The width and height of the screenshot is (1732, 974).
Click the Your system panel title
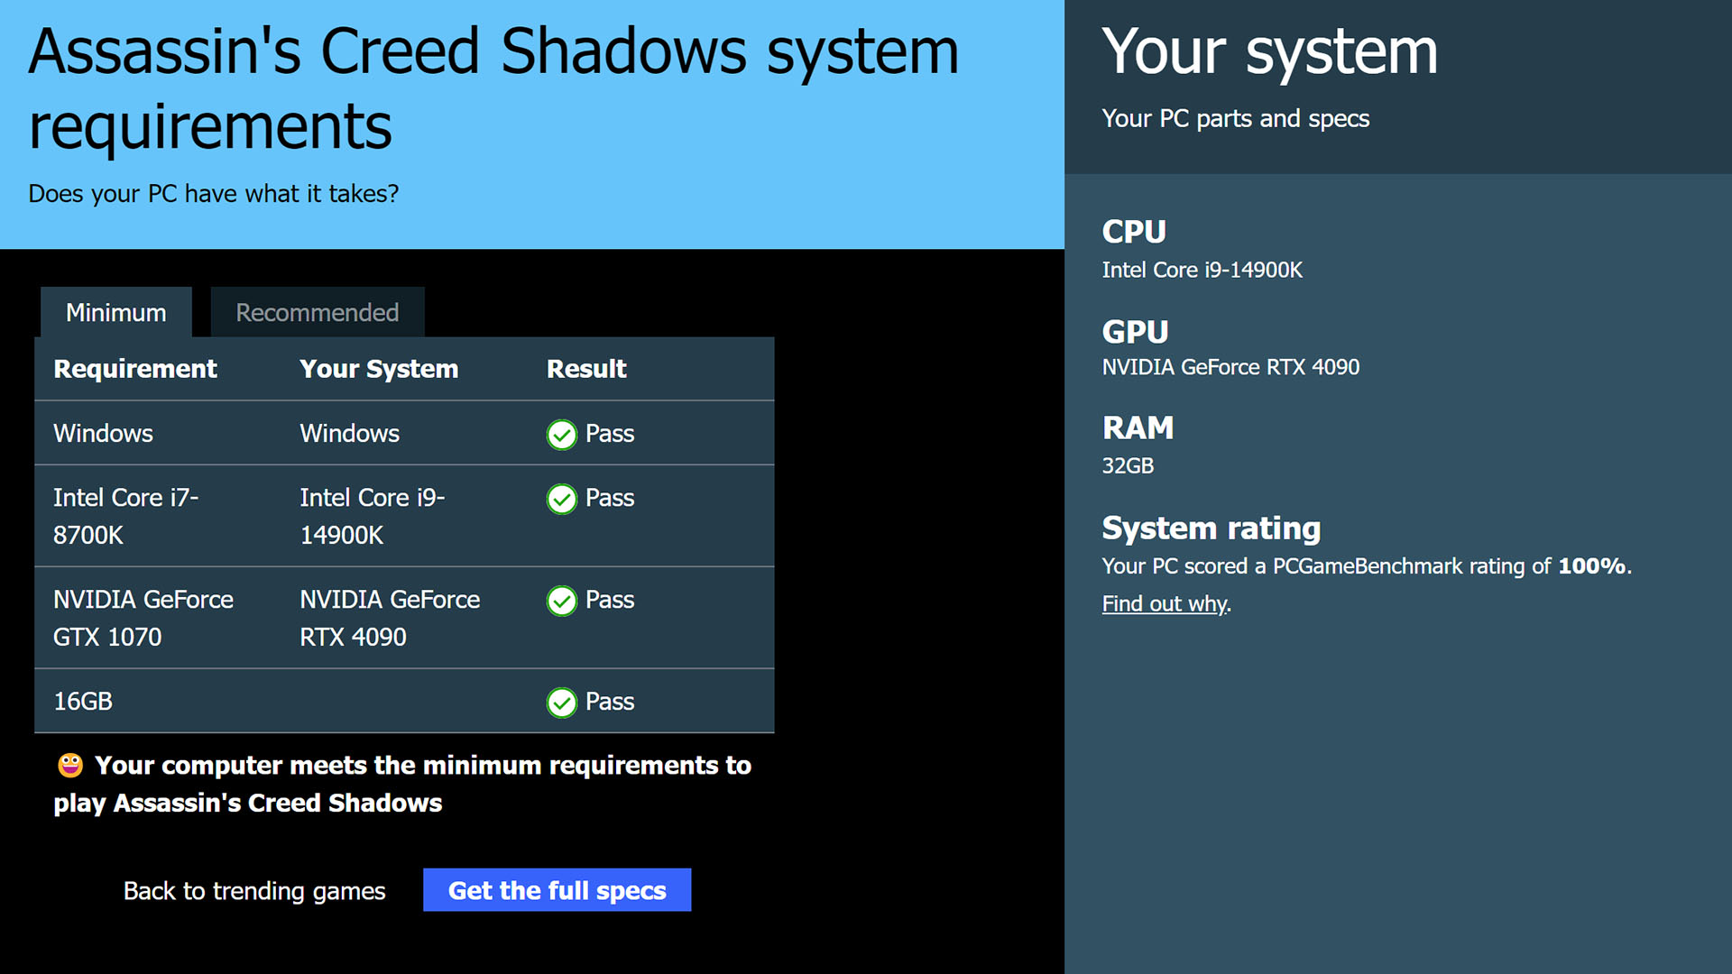[x=1269, y=51]
